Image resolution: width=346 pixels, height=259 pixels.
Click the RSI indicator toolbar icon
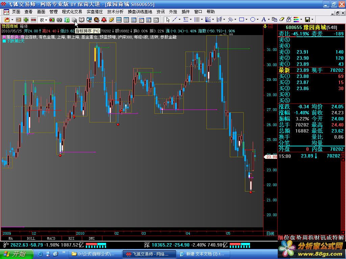19,20
